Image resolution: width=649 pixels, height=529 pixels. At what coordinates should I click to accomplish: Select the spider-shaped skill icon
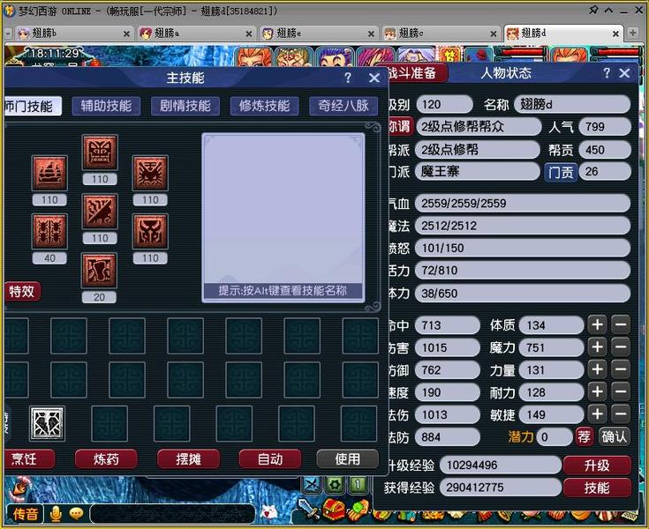coord(150,173)
